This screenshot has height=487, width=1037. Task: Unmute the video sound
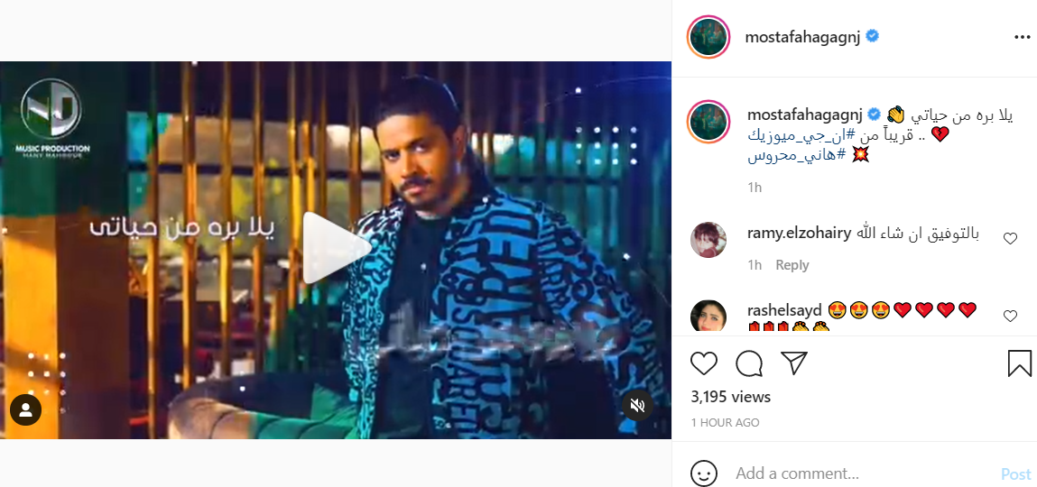(x=637, y=405)
